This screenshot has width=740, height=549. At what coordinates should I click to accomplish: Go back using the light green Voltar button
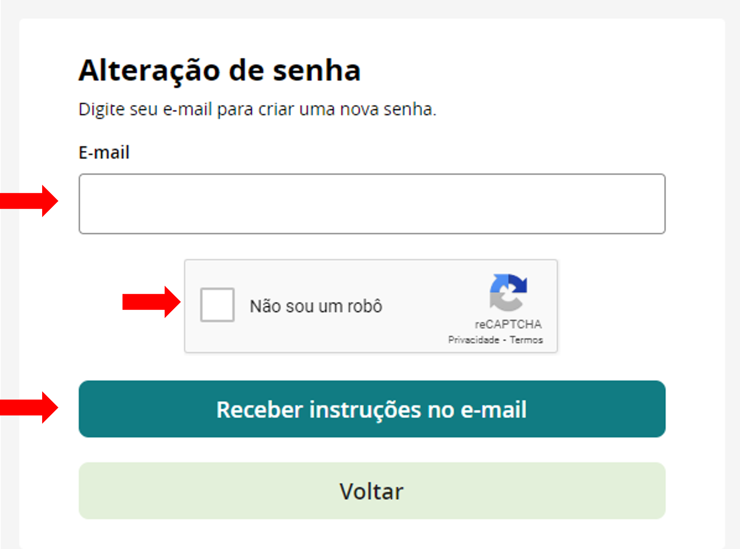click(x=372, y=491)
